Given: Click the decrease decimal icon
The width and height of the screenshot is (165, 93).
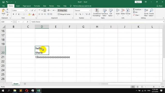Looking at the screenshot, I should 89,14.
